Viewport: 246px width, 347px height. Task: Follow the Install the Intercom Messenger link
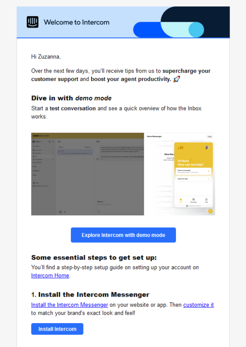pyautogui.click(x=69, y=305)
